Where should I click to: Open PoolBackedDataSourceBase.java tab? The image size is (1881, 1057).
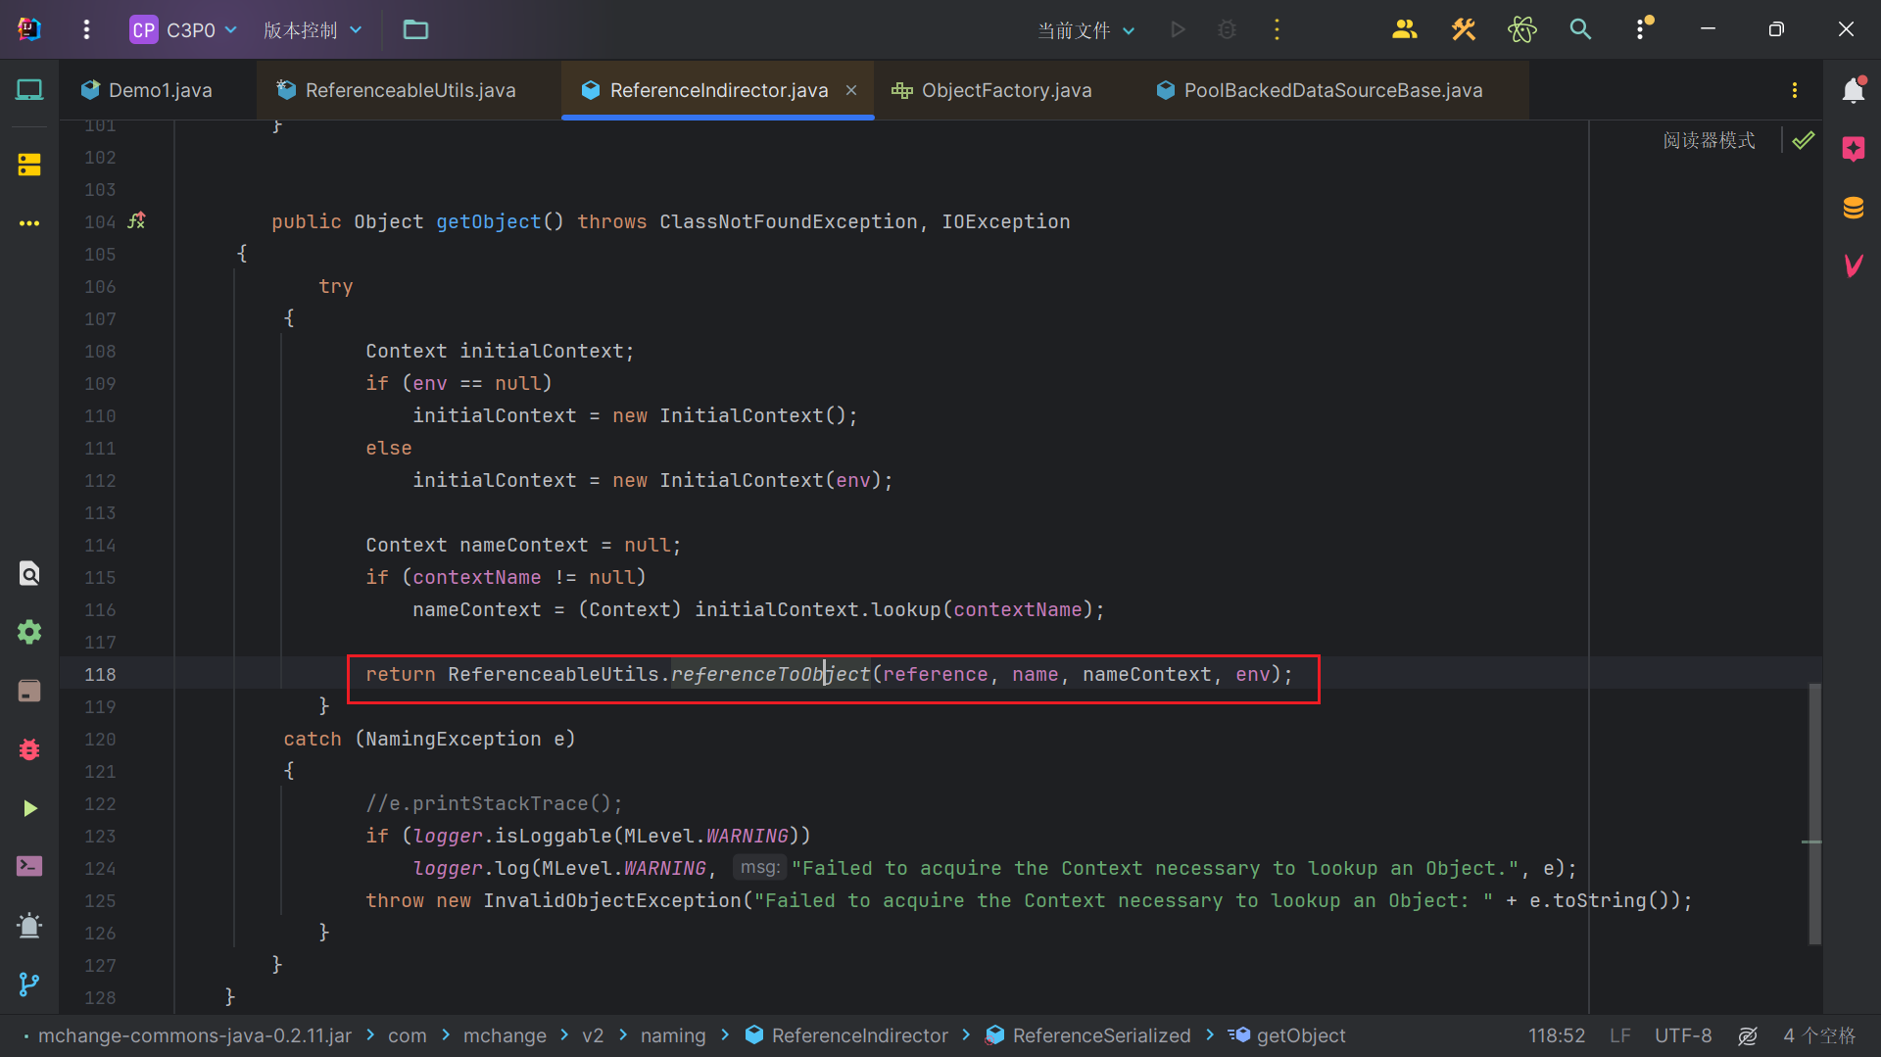click(1321, 90)
